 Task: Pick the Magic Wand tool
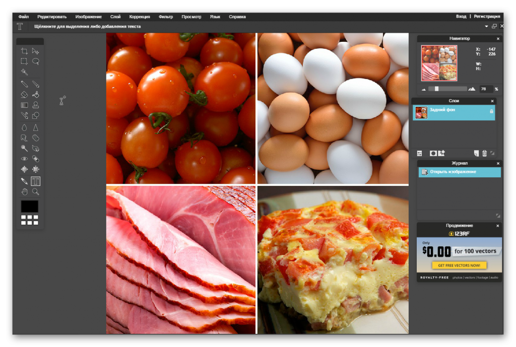(x=24, y=73)
